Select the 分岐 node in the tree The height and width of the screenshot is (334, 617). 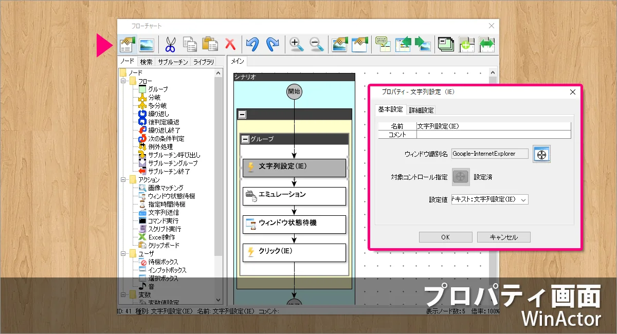154,98
